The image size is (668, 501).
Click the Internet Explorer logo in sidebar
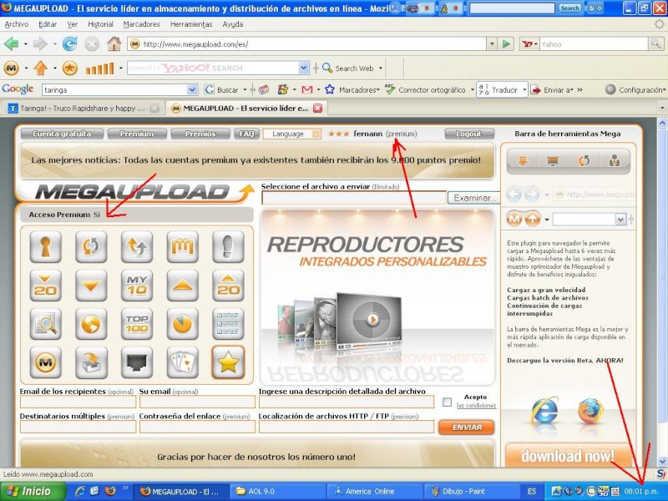tap(545, 410)
